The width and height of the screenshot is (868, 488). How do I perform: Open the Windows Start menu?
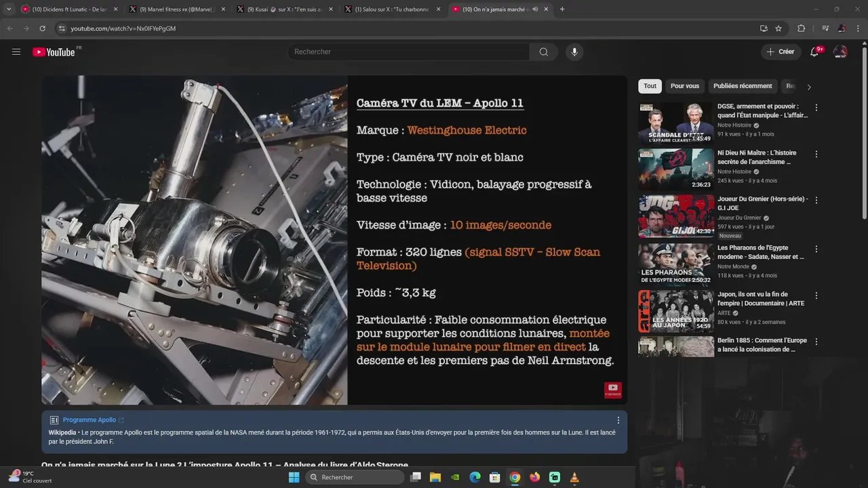[294, 477]
